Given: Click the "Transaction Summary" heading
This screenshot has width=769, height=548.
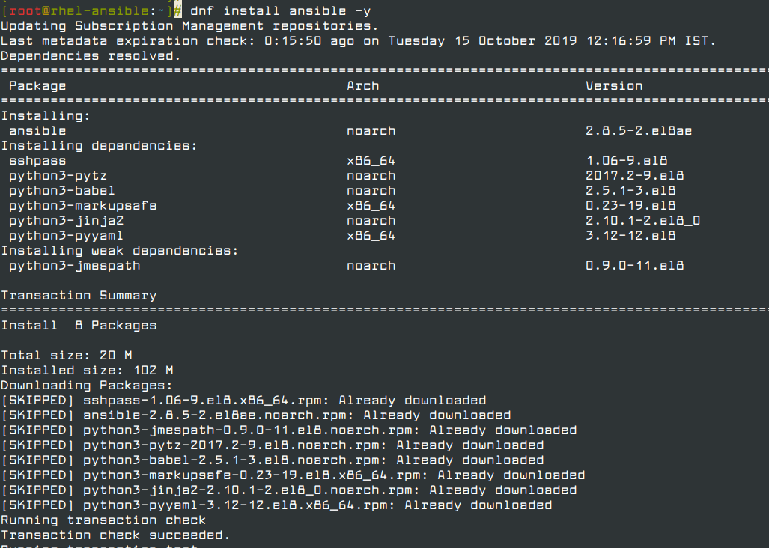Looking at the screenshot, I should (79, 295).
